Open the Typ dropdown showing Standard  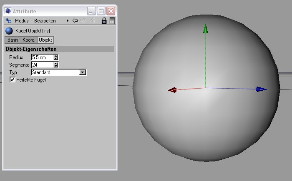(x=82, y=72)
